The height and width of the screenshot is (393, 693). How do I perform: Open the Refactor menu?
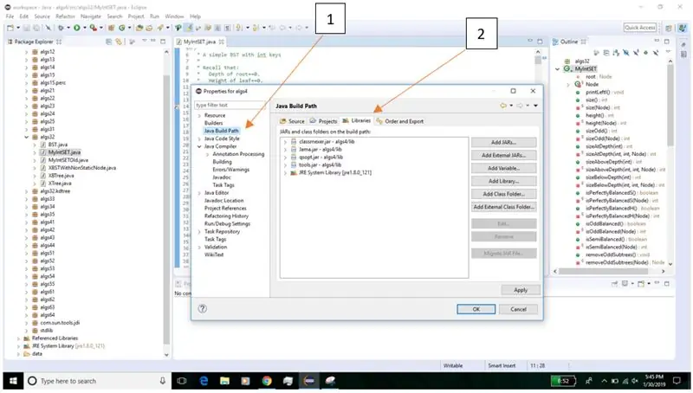click(66, 16)
